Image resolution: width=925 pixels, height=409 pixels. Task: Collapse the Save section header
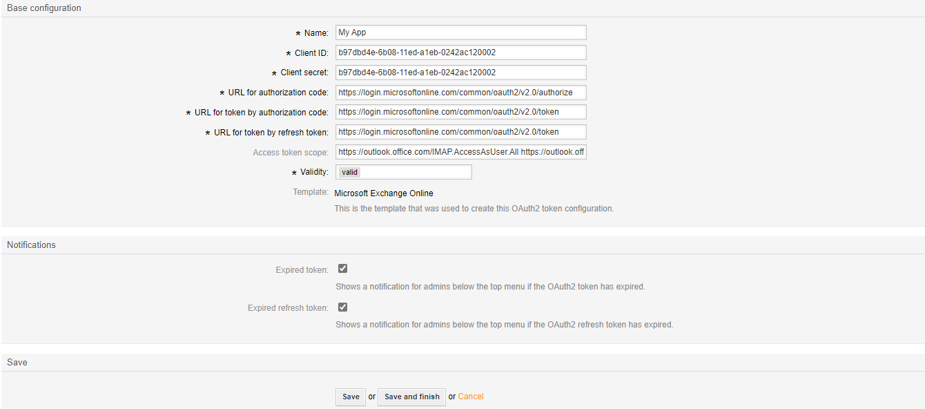click(17, 361)
